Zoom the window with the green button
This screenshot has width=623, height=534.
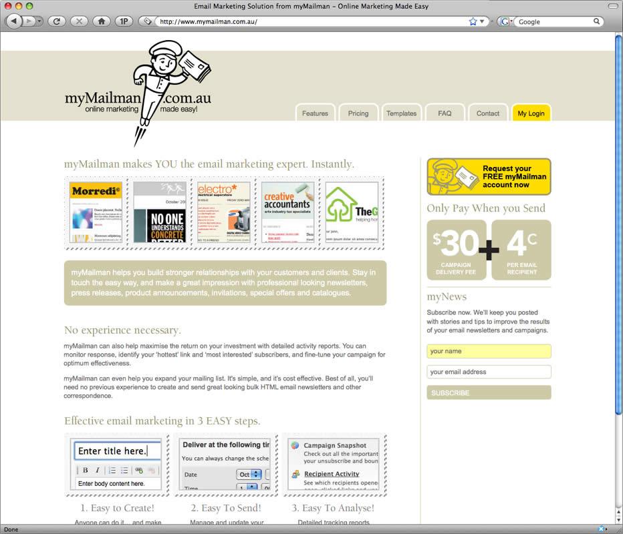pyautogui.click(x=29, y=6)
